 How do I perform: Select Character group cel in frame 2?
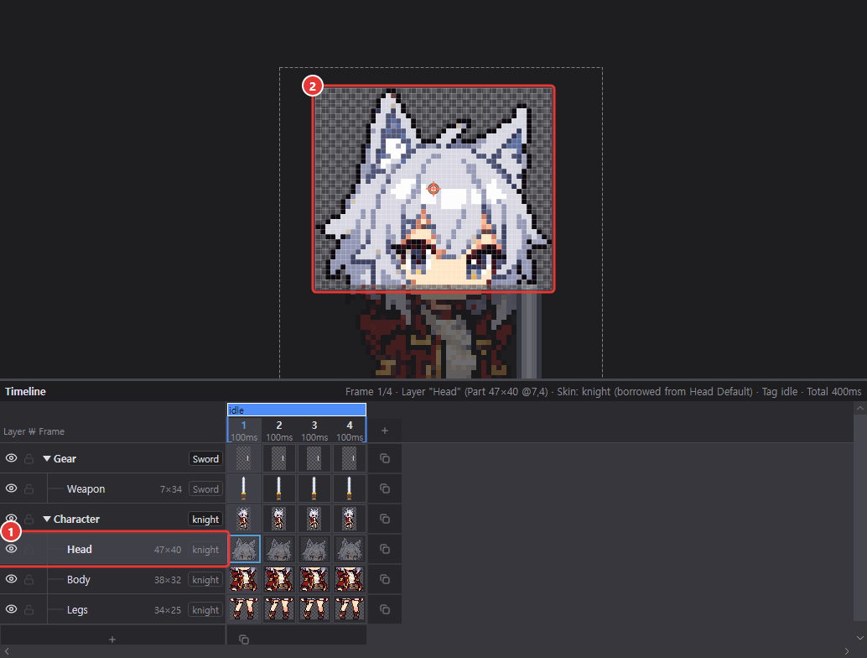pos(279,519)
